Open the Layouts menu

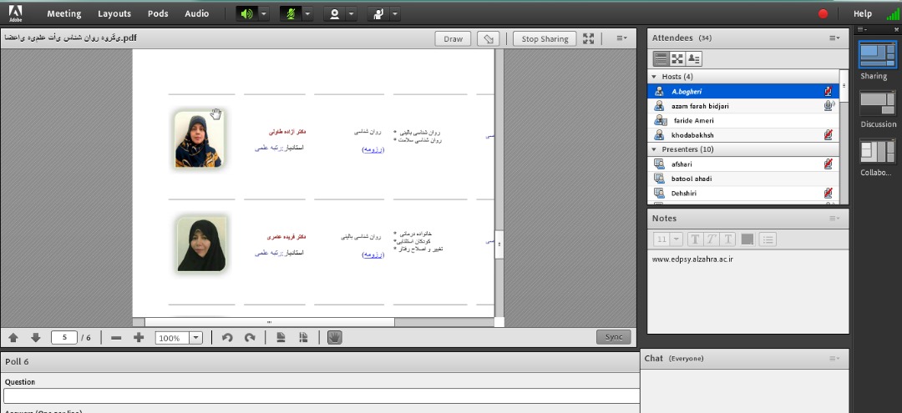[x=114, y=14]
